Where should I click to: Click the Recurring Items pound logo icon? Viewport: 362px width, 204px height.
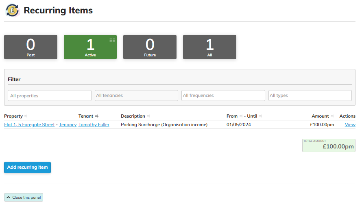[13, 11]
